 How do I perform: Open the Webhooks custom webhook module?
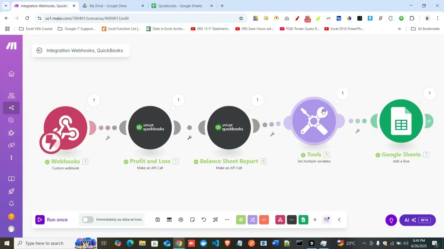point(66,128)
